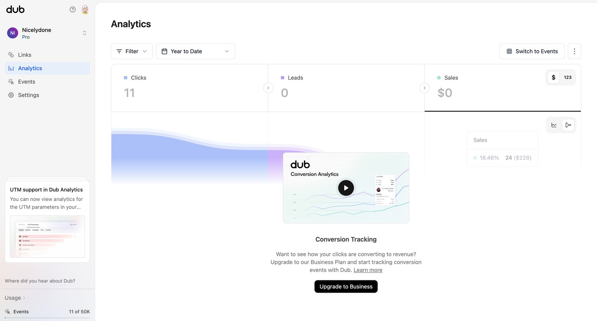Click the green Sales color square

pos(439,78)
